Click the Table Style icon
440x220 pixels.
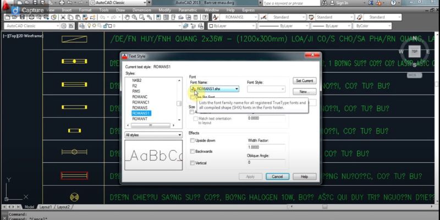pos(311,17)
